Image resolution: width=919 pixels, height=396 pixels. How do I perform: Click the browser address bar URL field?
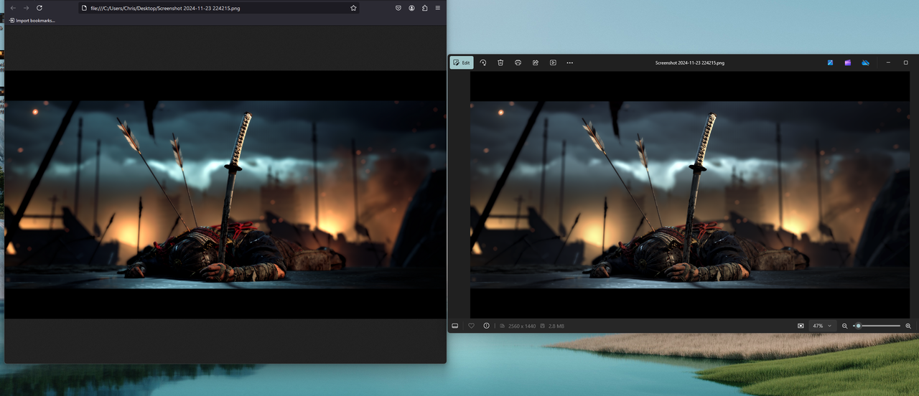point(219,8)
